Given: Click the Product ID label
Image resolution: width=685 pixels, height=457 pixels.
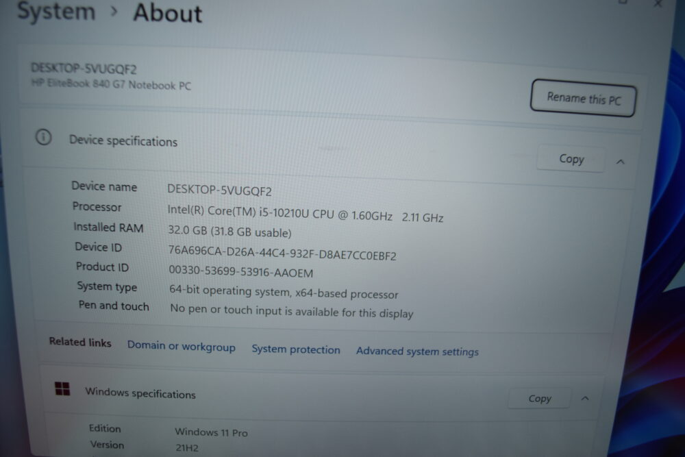Looking at the screenshot, I should (x=102, y=267).
